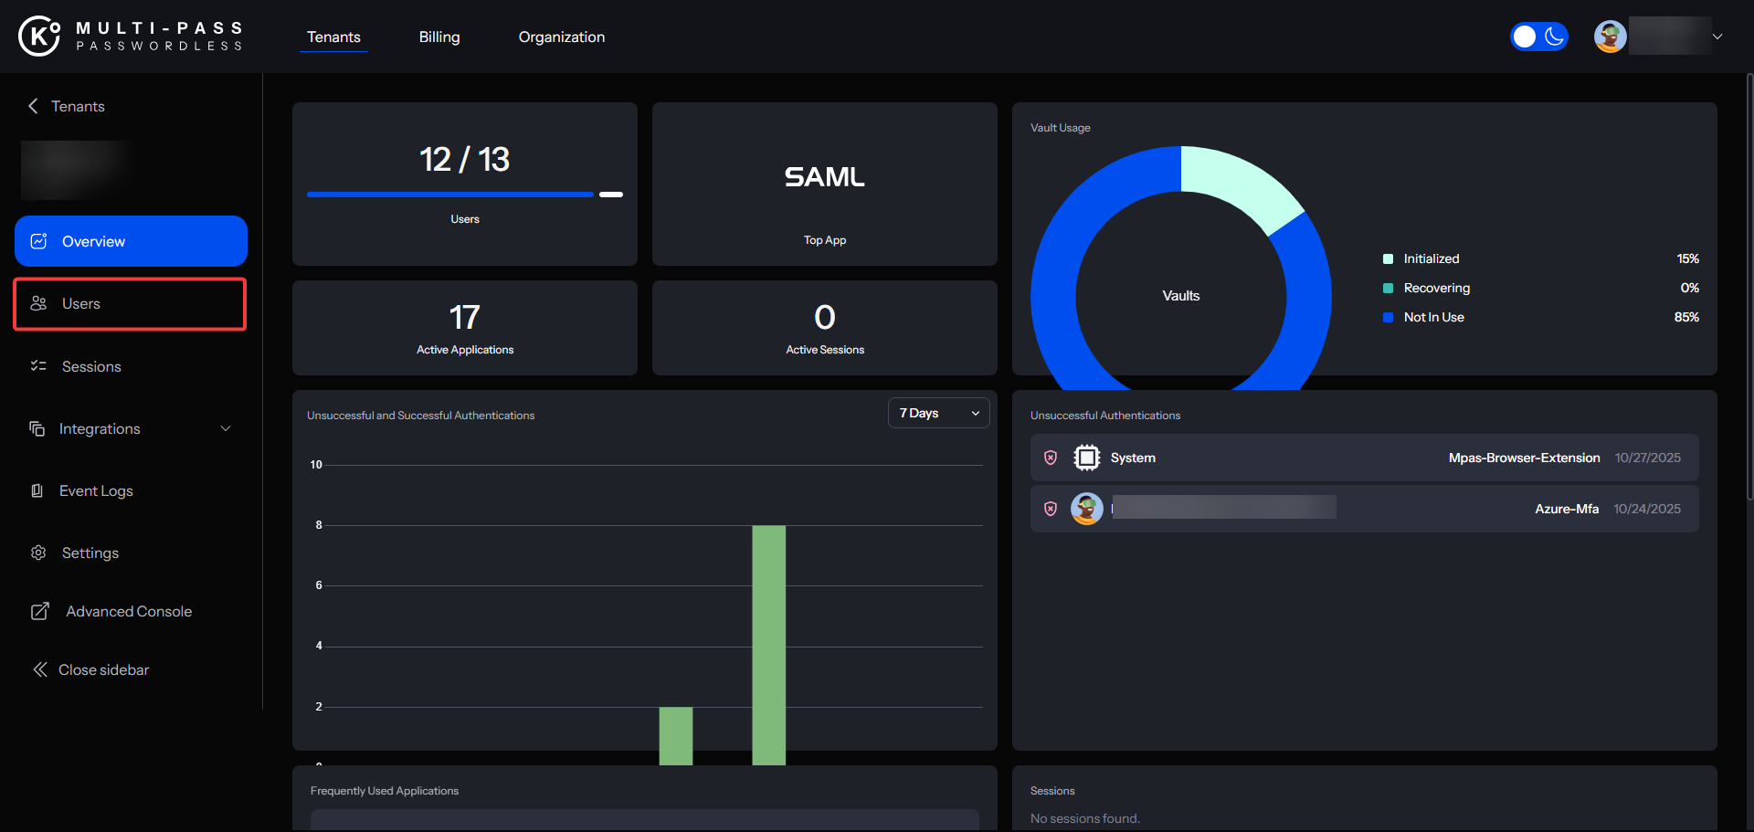Click the Multi-Pass Passwordless logo
Viewport: 1754px width, 832px height.
click(x=131, y=37)
